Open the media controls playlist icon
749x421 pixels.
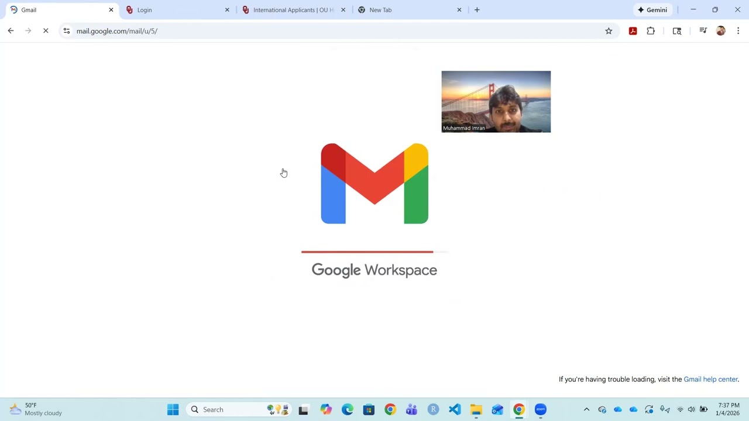click(703, 31)
